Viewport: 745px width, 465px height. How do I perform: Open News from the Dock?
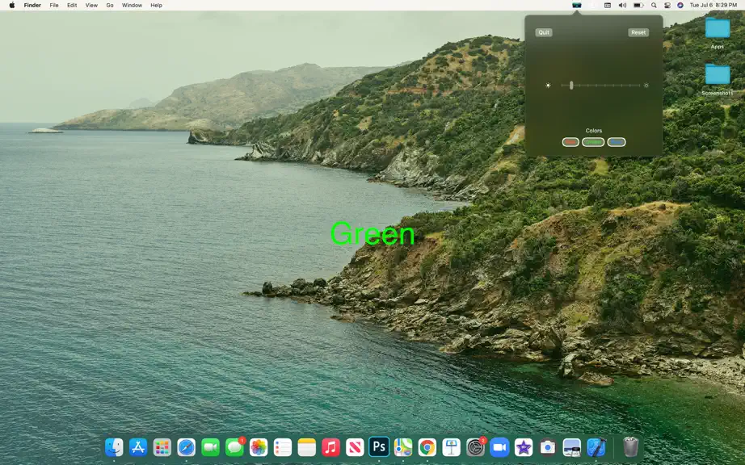tap(355, 447)
